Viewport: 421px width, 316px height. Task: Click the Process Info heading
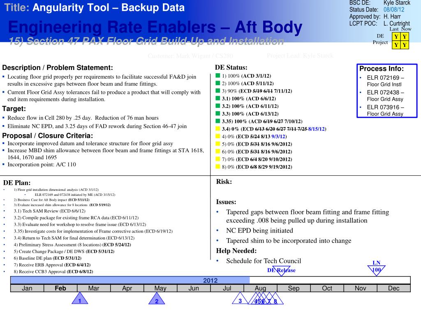[382, 69]
